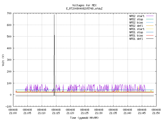Click the chart title 'Voltages for MEX'
Screen dimensions: 161x120
84,5
